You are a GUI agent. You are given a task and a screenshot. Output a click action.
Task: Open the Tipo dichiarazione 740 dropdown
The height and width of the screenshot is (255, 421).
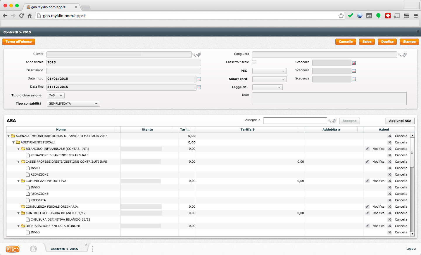(x=56, y=96)
